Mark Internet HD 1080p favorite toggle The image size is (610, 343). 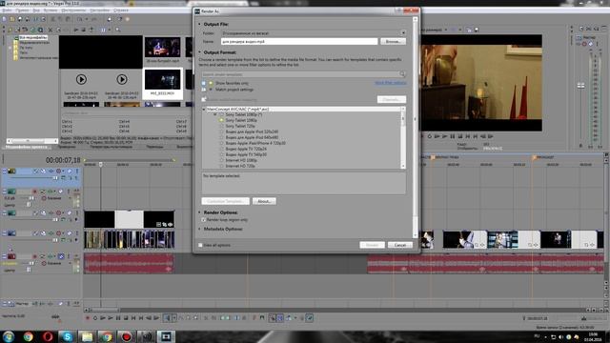221,160
